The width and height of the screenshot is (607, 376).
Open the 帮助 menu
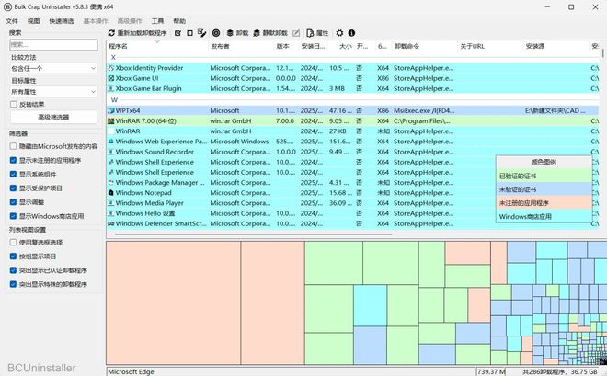pyautogui.click(x=179, y=21)
